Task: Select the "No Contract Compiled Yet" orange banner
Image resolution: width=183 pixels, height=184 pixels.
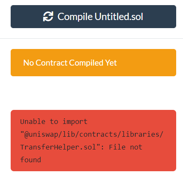Action: tap(93, 63)
